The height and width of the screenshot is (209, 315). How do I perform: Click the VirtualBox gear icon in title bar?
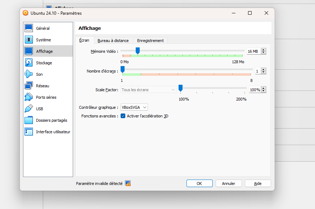click(26, 13)
